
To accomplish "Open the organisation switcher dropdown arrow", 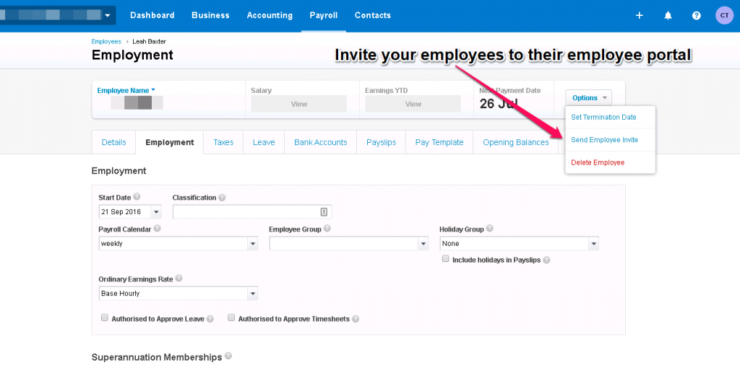I will pyautogui.click(x=108, y=16).
